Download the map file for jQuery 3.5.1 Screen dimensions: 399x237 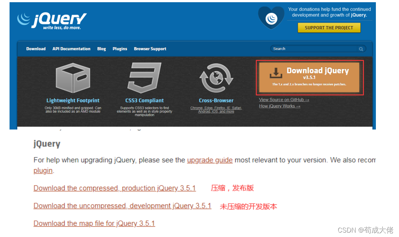tap(94, 223)
